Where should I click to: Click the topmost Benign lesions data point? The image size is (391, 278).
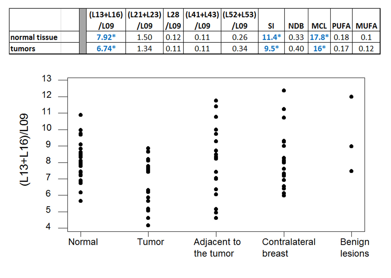(x=351, y=97)
